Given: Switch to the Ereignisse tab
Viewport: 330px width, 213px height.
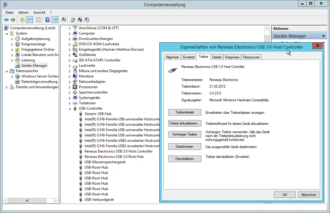Looking at the screenshot, I should point(232,57).
